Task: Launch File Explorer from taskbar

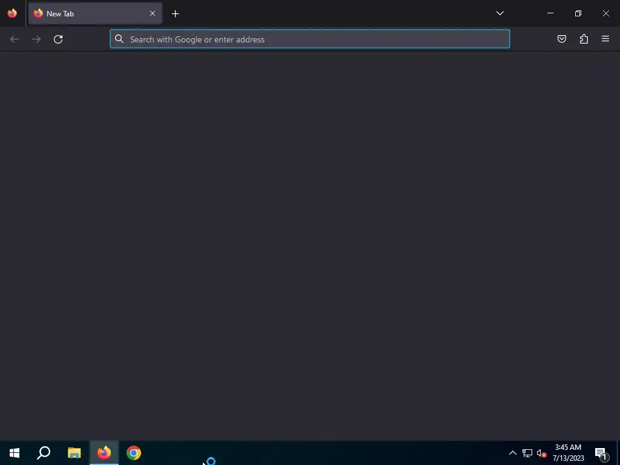Action: [x=74, y=453]
